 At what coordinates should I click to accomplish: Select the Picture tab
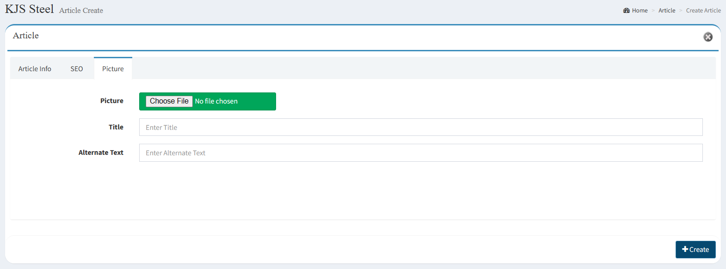point(113,68)
